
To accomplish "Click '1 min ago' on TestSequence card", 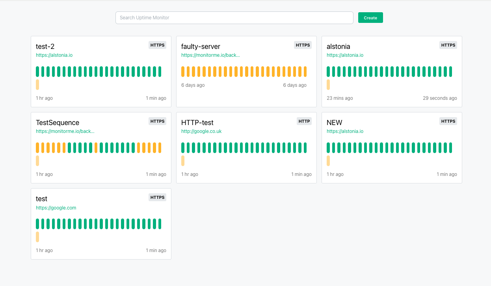I will click(x=156, y=174).
